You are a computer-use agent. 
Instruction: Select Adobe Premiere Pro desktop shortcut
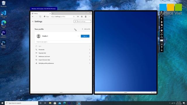[4, 34]
